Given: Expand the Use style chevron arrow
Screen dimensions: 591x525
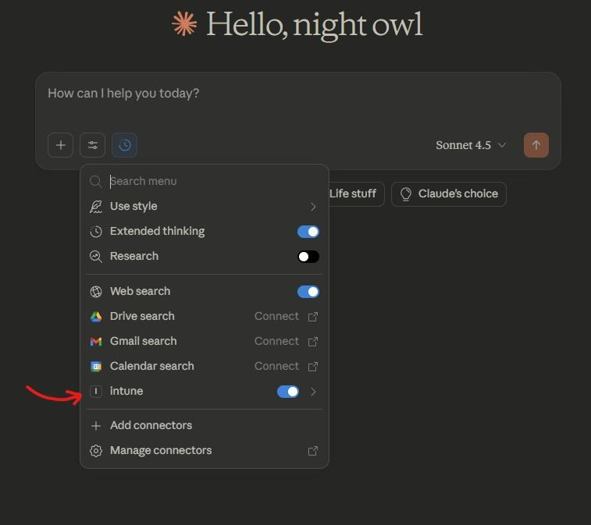Looking at the screenshot, I should [x=313, y=207].
